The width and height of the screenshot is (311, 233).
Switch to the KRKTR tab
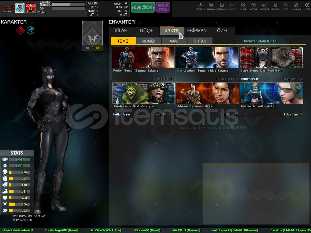point(172,31)
